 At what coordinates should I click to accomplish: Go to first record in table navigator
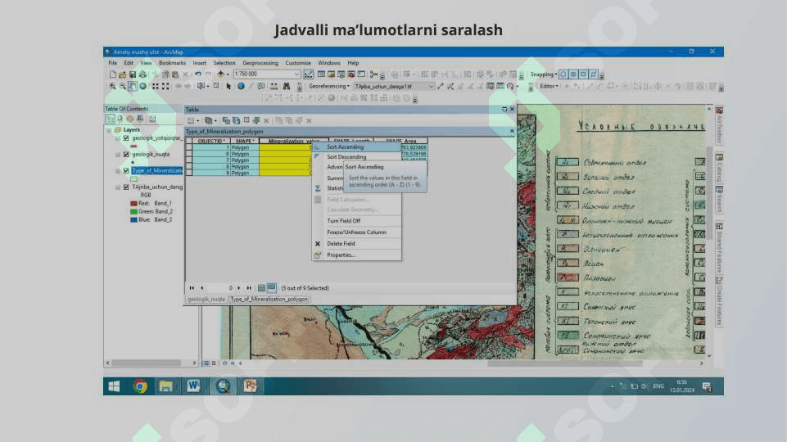[192, 288]
